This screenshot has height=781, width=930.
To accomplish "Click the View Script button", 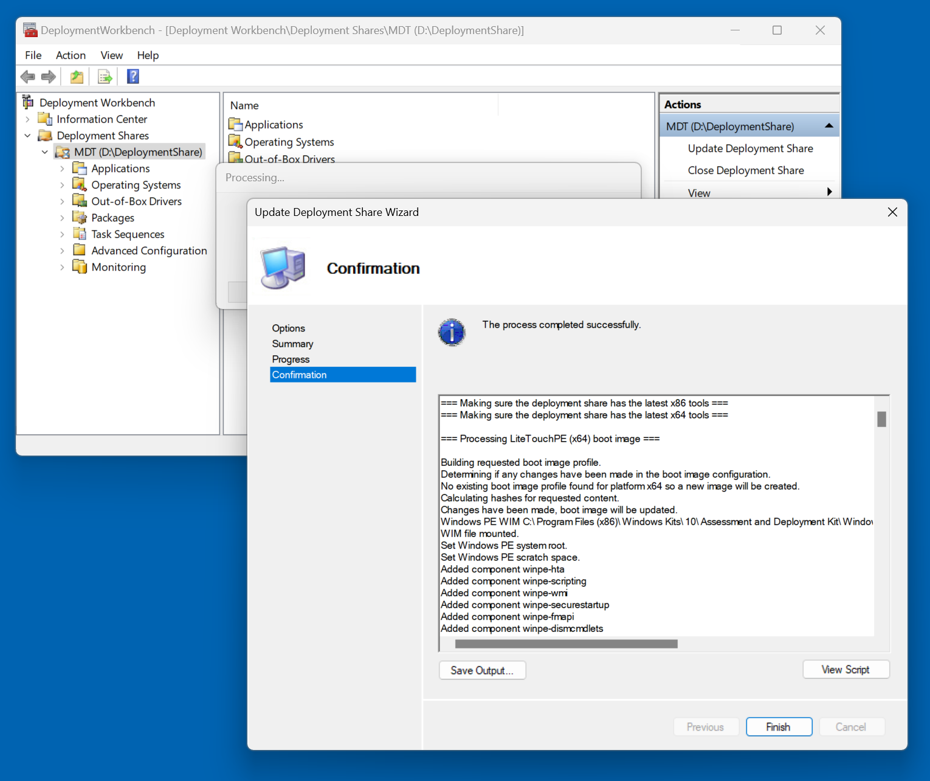I will point(846,670).
